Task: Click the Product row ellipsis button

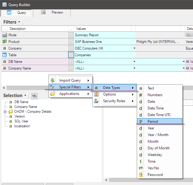Action: point(71,42)
